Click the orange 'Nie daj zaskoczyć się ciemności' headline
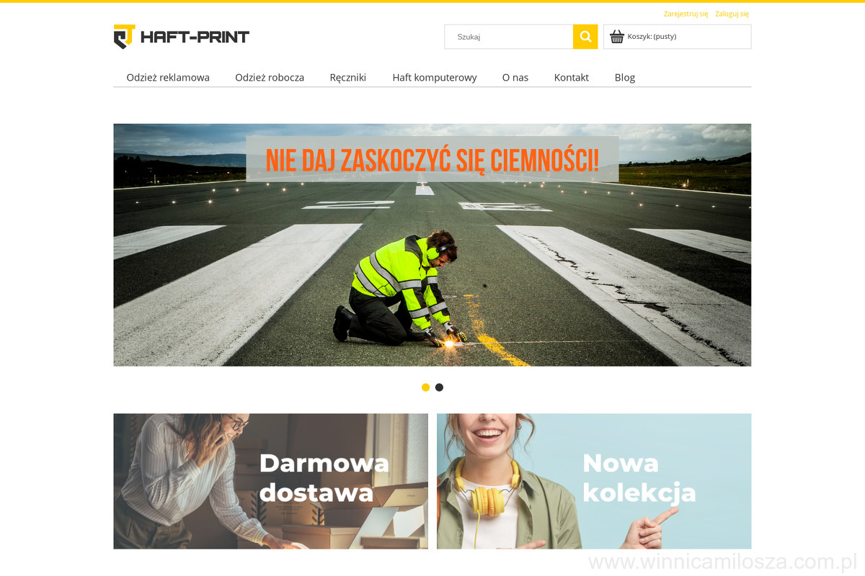This screenshot has width=865, height=576. pyautogui.click(x=432, y=160)
